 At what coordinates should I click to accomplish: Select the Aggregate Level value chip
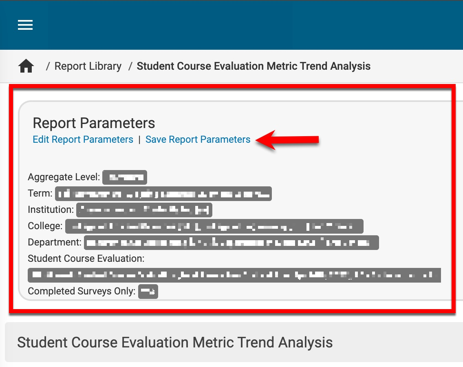pos(124,177)
